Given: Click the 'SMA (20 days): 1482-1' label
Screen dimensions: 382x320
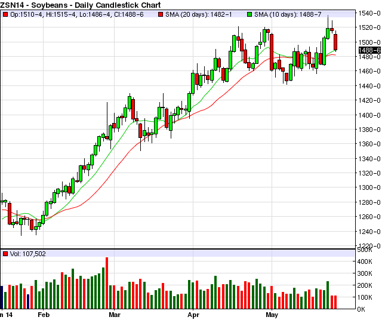Looking at the screenshot, I should click(199, 14).
